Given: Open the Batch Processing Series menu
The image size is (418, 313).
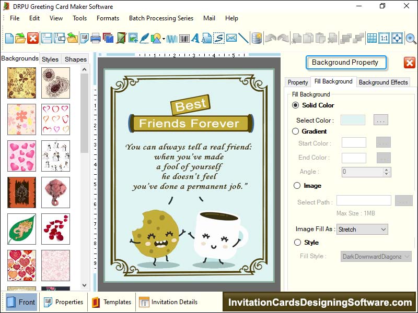Looking at the screenshot, I should 161,18.
